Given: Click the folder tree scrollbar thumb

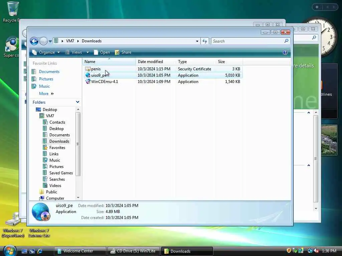Looking at the screenshot, I should 78,144.
